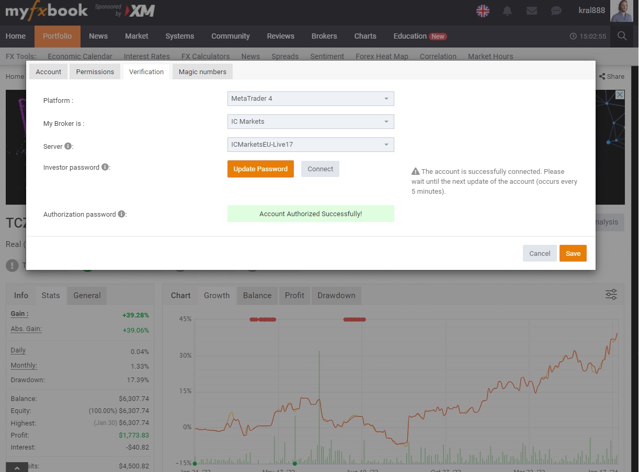Click the Gain label in the info panel

click(20, 314)
